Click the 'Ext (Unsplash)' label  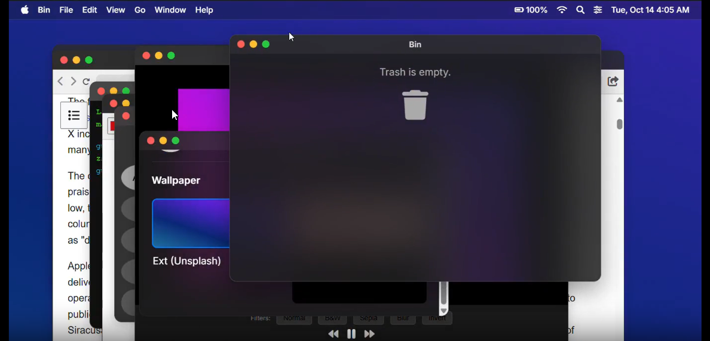coord(186,261)
